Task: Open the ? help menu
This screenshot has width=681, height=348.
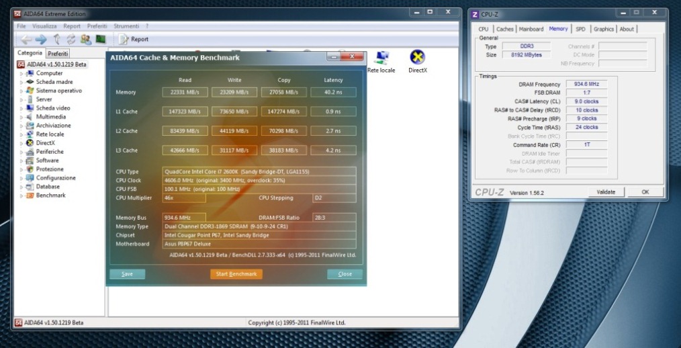Action: (147, 26)
